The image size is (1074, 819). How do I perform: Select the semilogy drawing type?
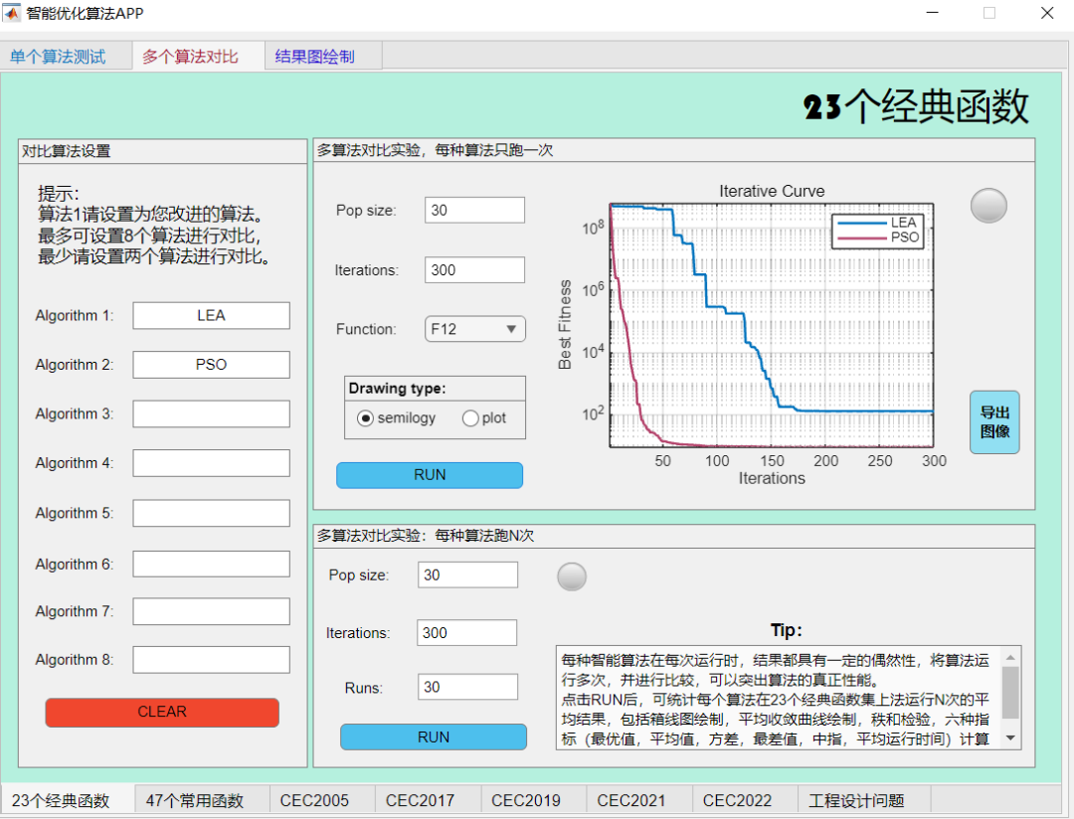click(x=365, y=418)
